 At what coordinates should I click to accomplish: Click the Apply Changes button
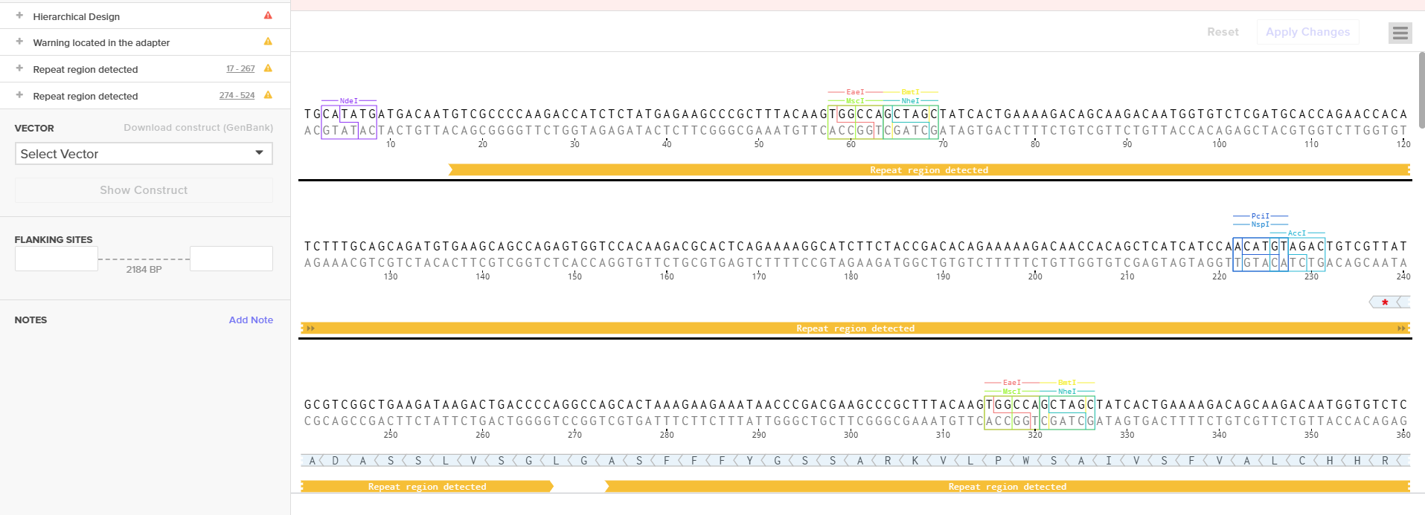[x=1307, y=32]
